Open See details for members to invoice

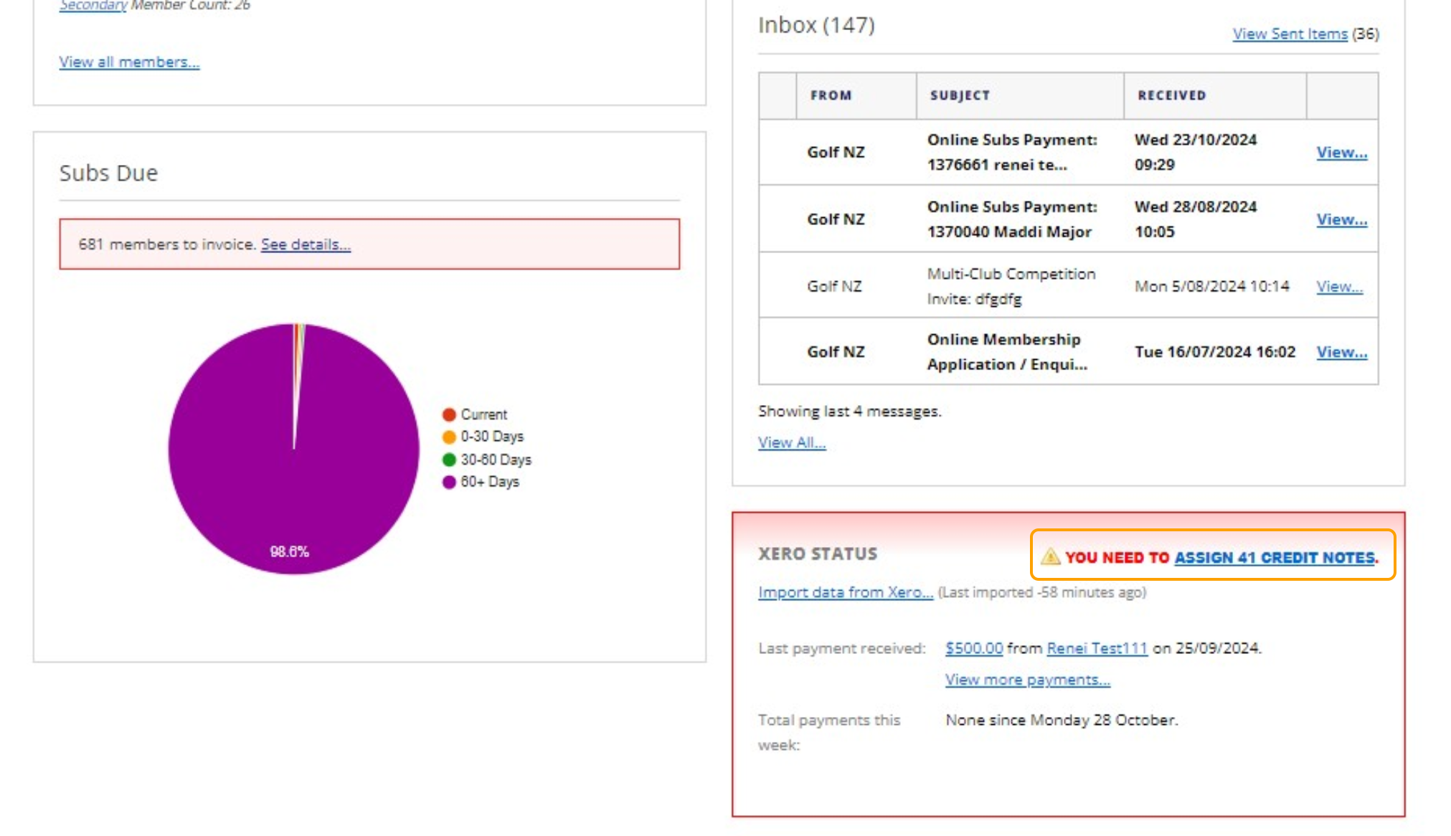click(306, 244)
